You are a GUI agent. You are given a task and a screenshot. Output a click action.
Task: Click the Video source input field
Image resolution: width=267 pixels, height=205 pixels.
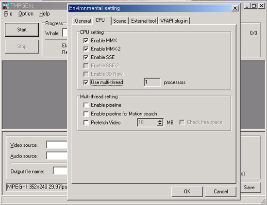[57, 145]
